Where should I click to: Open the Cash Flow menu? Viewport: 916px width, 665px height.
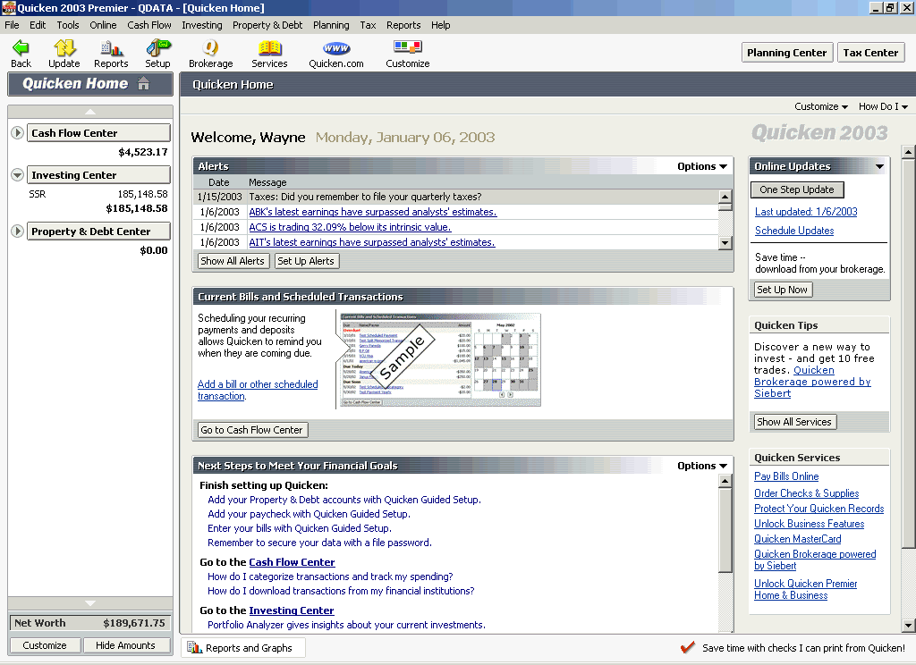149,25
